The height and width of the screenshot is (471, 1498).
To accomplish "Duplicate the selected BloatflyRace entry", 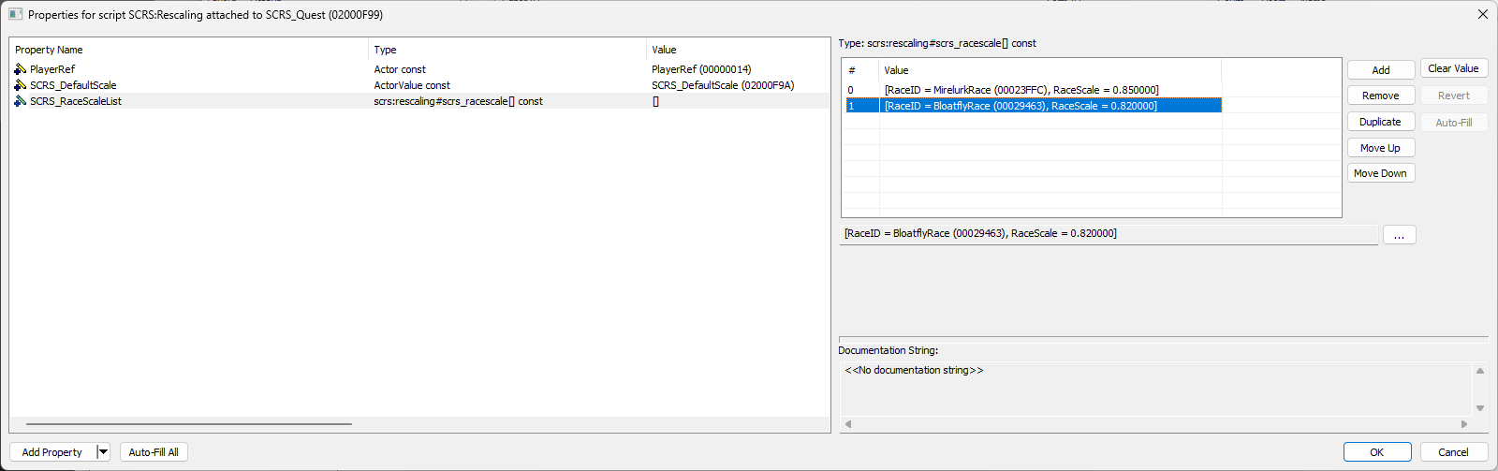I will (x=1380, y=122).
